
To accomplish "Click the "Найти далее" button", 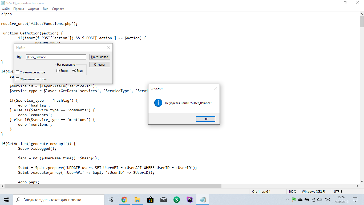I will pos(99,57).
